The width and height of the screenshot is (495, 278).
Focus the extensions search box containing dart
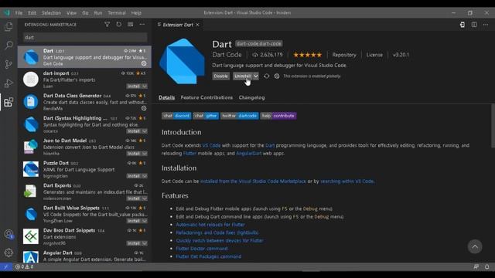point(85,38)
